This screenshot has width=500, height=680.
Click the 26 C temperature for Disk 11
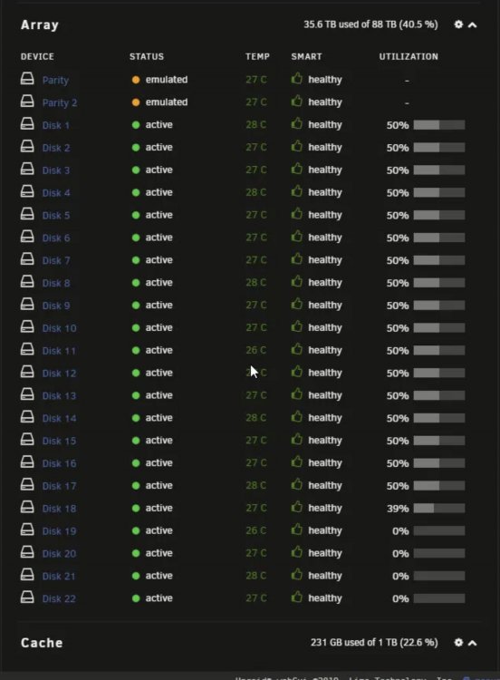coord(256,350)
